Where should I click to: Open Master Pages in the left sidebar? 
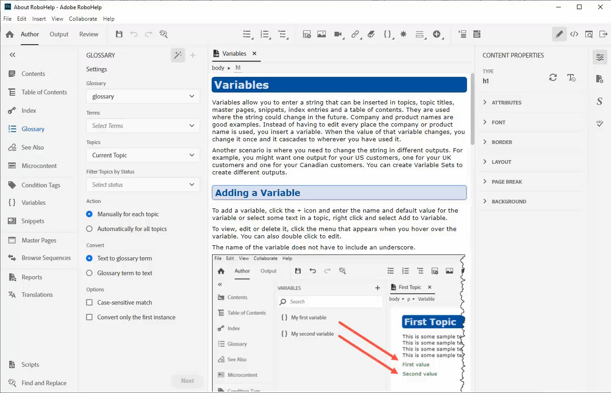39,240
